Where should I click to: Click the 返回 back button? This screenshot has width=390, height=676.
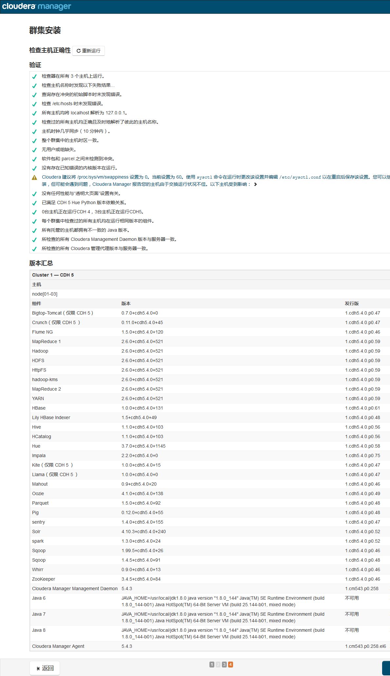(45, 668)
